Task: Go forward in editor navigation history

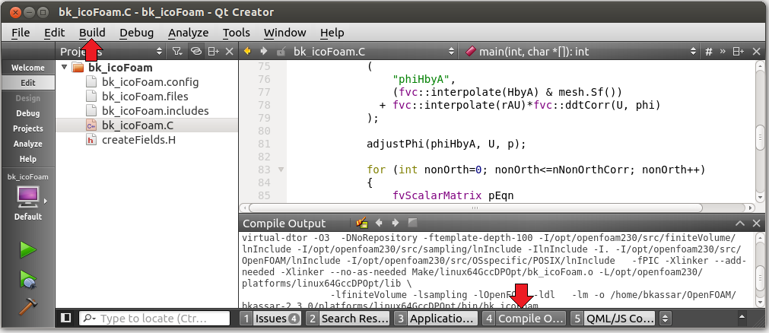Action: click(x=264, y=52)
